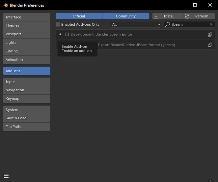Open the Save & Load section
Image resolution: width=218 pixels, height=182 pixels.
pos(27,118)
